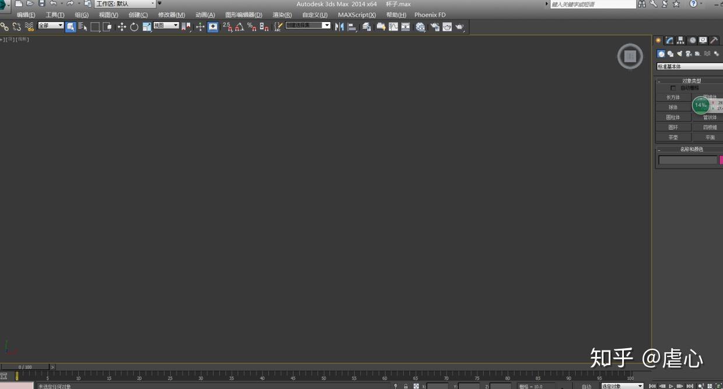Click the 茶壶 teapot primitive button
This screenshot has height=389, width=723.
pos(673,137)
